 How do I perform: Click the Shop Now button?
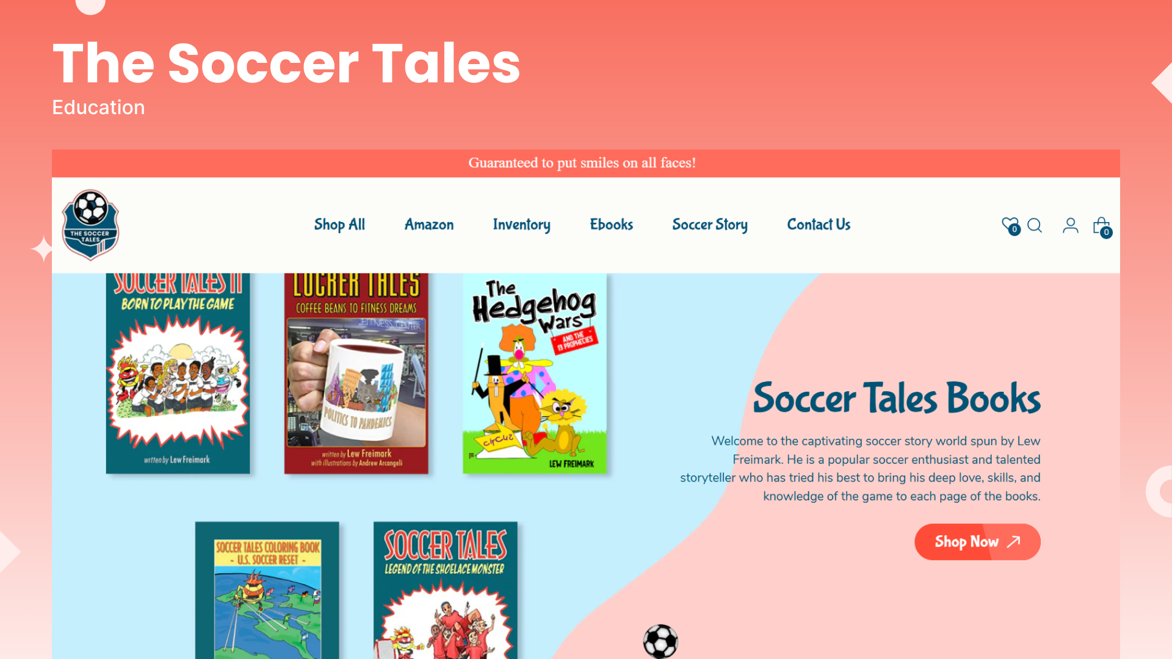pyautogui.click(x=977, y=542)
